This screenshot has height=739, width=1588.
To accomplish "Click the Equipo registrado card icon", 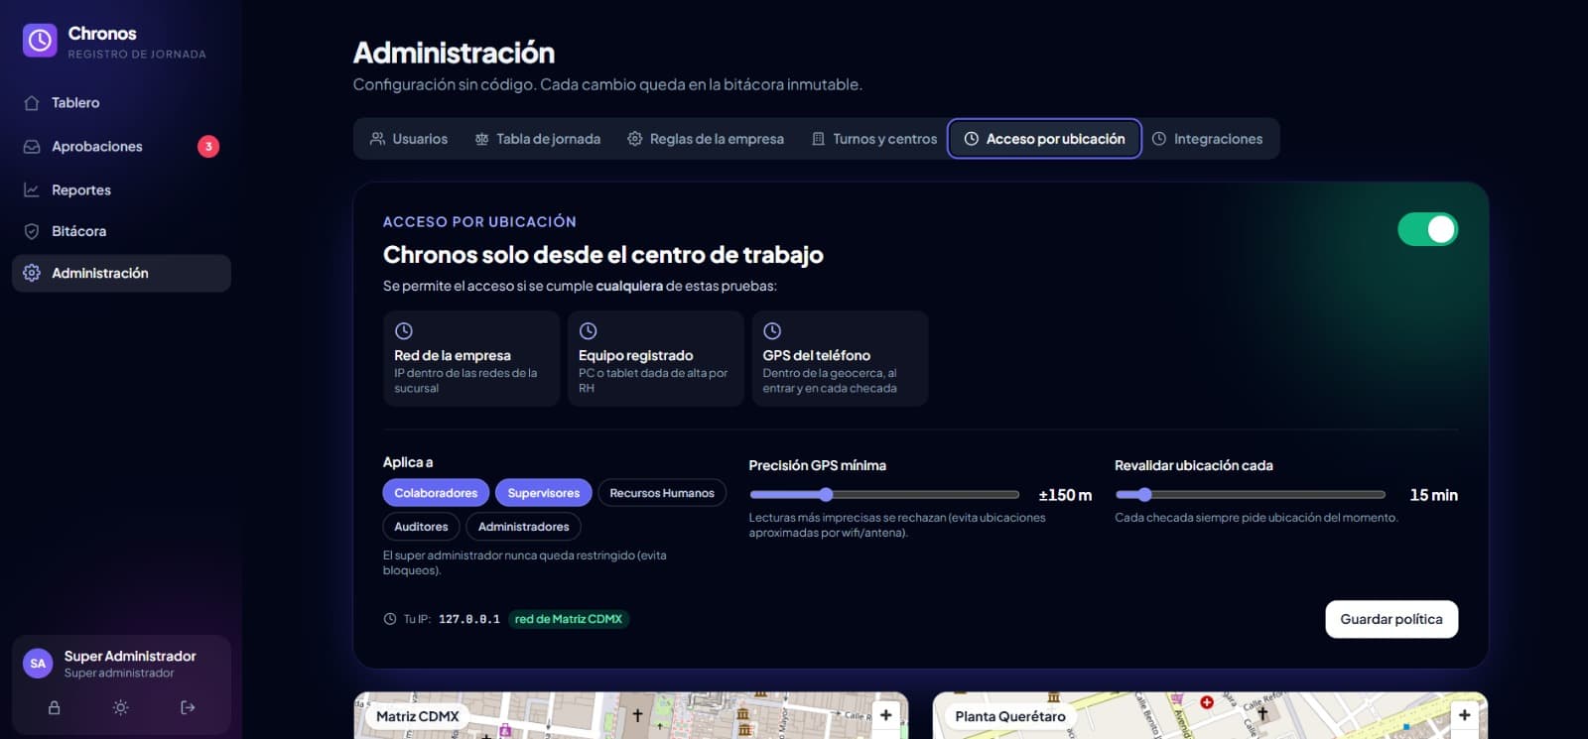I will pos(589,331).
